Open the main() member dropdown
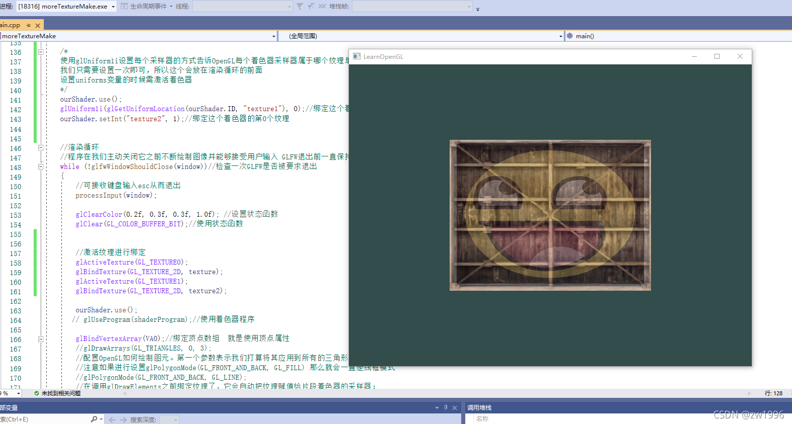This screenshot has width=792, height=424. (678, 36)
